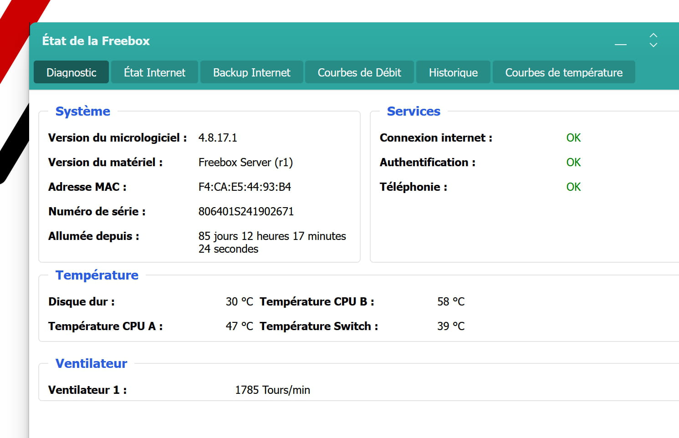Click the Switch temperature 39 °C
Screen dimensions: 679x438
(451, 326)
